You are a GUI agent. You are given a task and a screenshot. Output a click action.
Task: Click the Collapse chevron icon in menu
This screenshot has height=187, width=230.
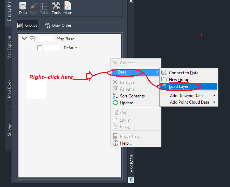pos(115,63)
